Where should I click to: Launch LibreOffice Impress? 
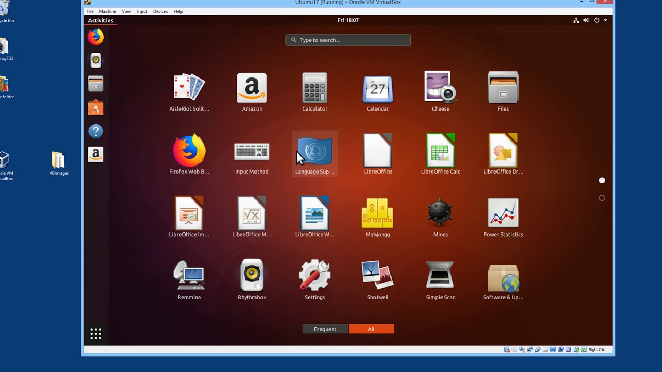click(x=189, y=217)
